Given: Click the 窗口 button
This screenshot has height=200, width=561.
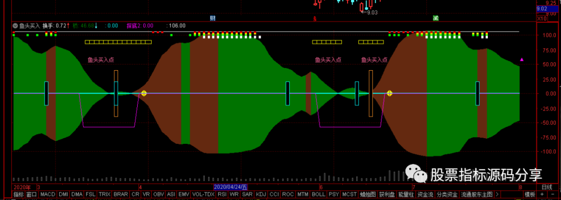Looking at the screenshot, I should click(32, 194).
